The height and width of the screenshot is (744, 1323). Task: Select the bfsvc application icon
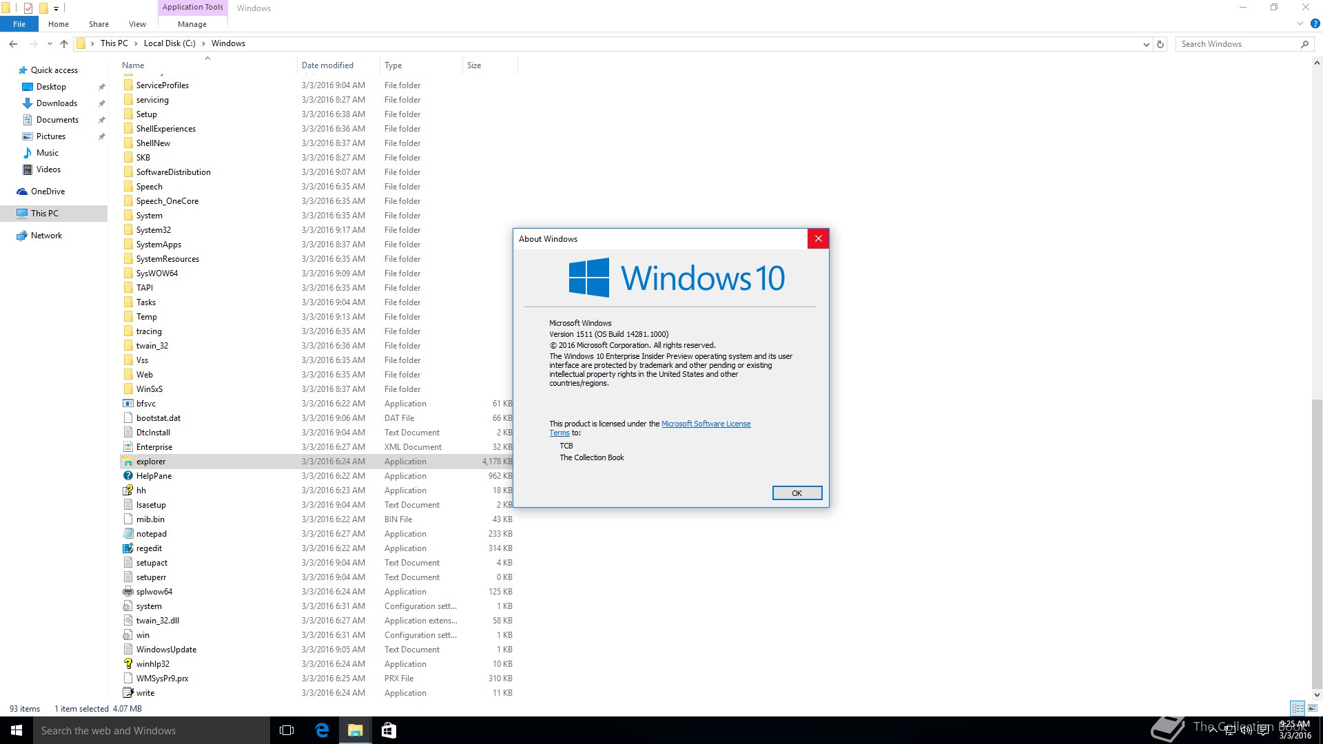127,404
